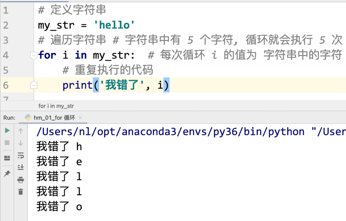Screen dimensions: 346x221
Task: Click the Run panel label
Action: (9, 118)
